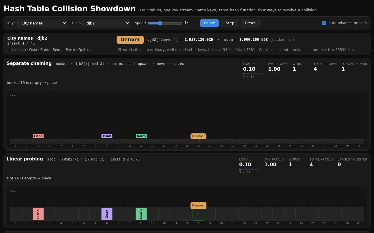Click the sdbm hash value 3,900,260,598
Viewport: 374px width, 233px height.
pos(254,40)
